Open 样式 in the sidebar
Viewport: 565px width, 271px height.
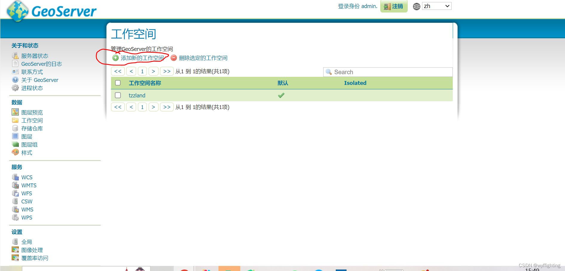tap(27, 152)
